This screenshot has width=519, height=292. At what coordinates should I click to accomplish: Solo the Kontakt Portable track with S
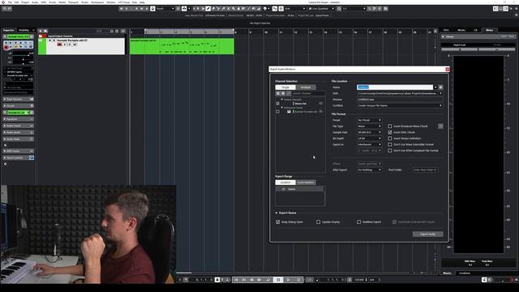(x=54, y=41)
